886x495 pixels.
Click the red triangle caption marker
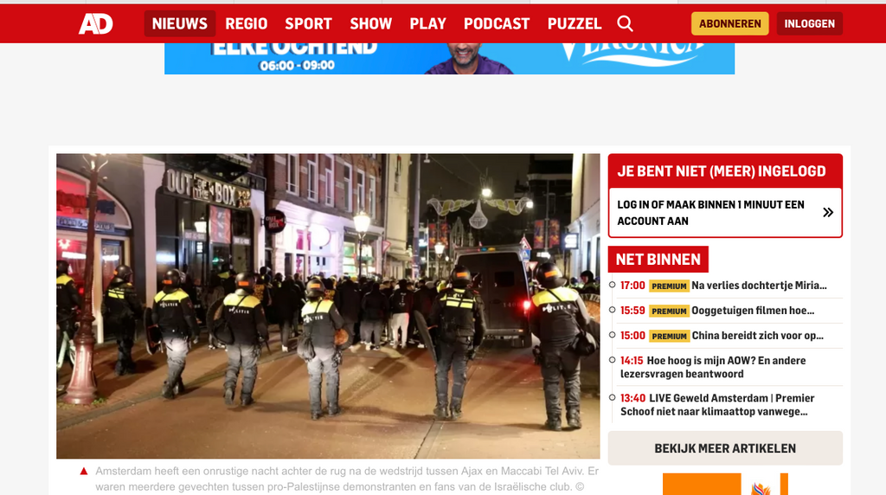point(84,472)
